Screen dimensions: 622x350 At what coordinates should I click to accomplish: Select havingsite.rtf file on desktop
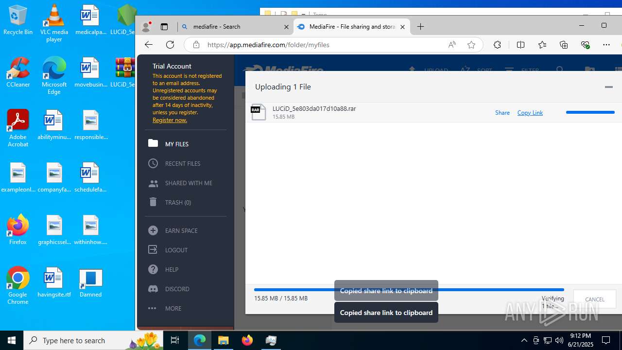pyautogui.click(x=54, y=282)
